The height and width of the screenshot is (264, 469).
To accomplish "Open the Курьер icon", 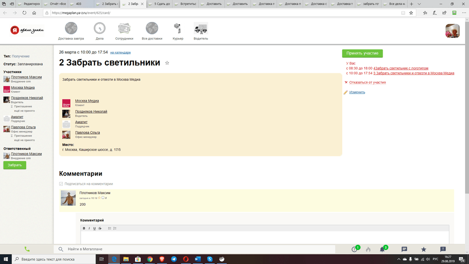I will 178,29.
